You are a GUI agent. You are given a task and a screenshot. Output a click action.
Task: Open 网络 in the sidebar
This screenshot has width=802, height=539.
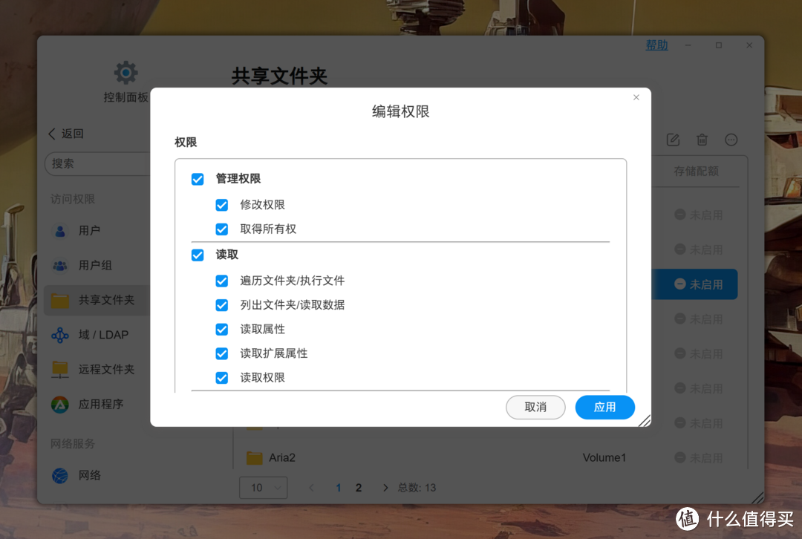[x=97, y=475]
